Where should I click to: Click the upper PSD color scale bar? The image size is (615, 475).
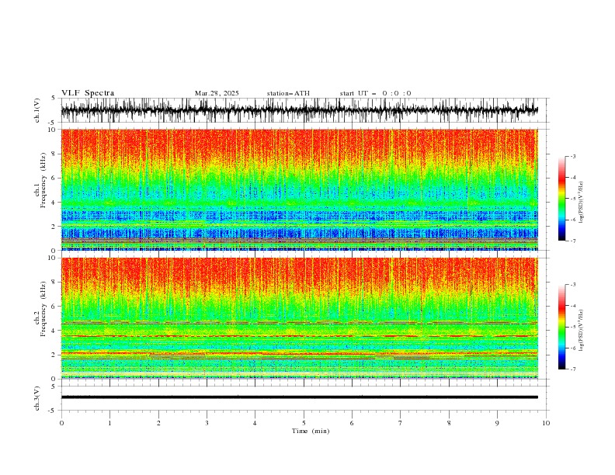coord(561,199)
